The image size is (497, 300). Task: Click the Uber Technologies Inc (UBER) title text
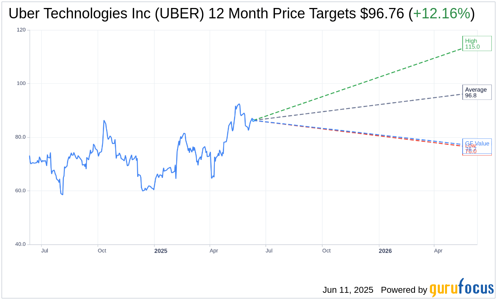pyautogui.click(x=106, y=14)
